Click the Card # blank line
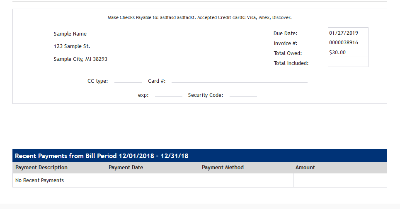The image size is (400, 209). click(239, 81)
